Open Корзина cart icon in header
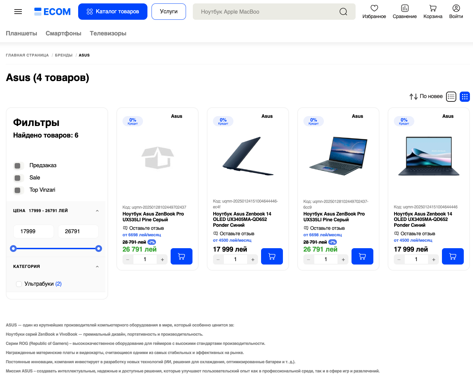The width and height of the screenshot is (473, 383). pos(433,8)
